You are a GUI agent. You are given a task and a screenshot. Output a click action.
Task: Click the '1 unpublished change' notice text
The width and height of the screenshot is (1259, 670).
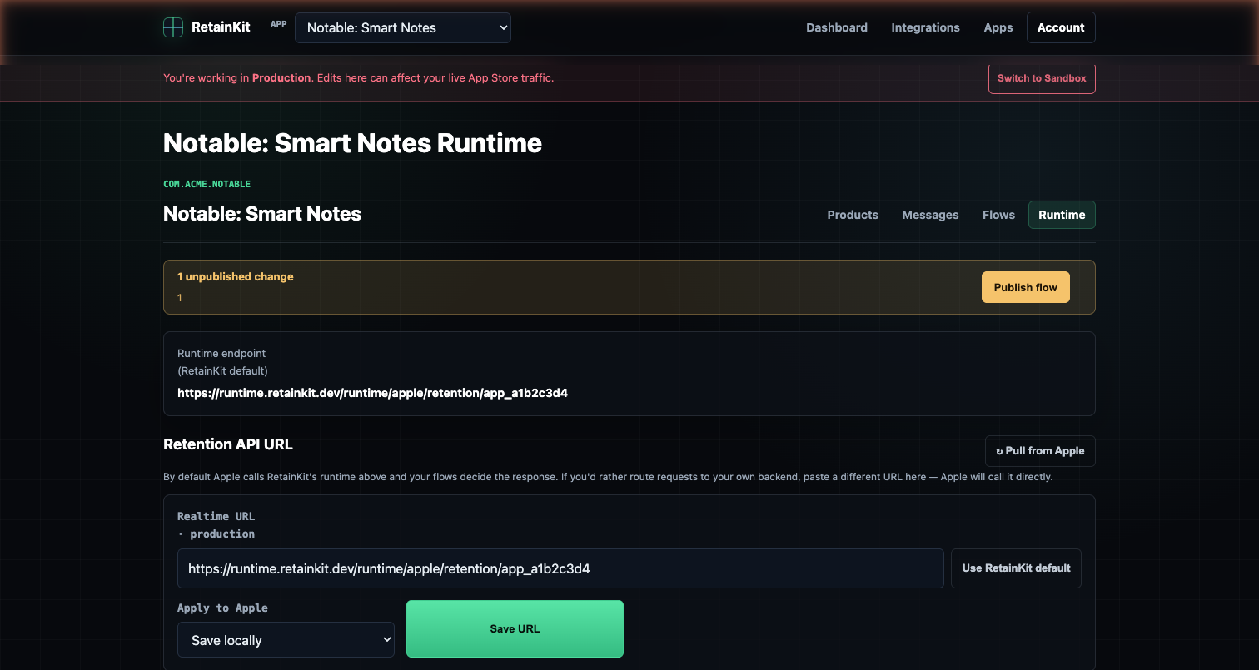click(236, 276)
